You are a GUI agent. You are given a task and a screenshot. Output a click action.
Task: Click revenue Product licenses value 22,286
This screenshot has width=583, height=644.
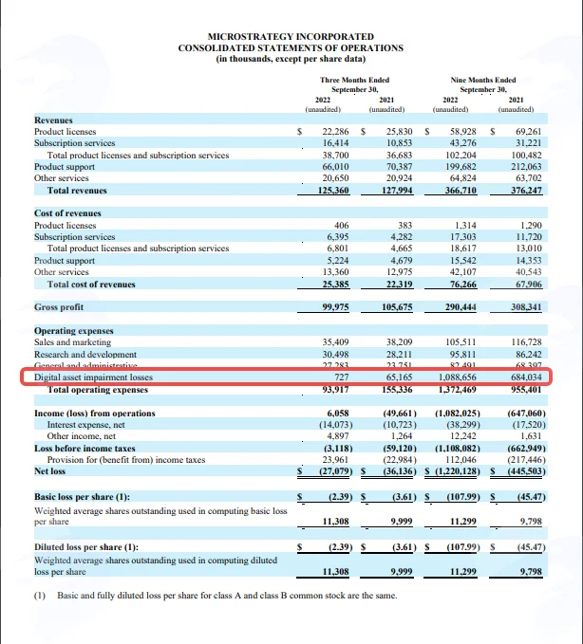[x=335, y=132]
